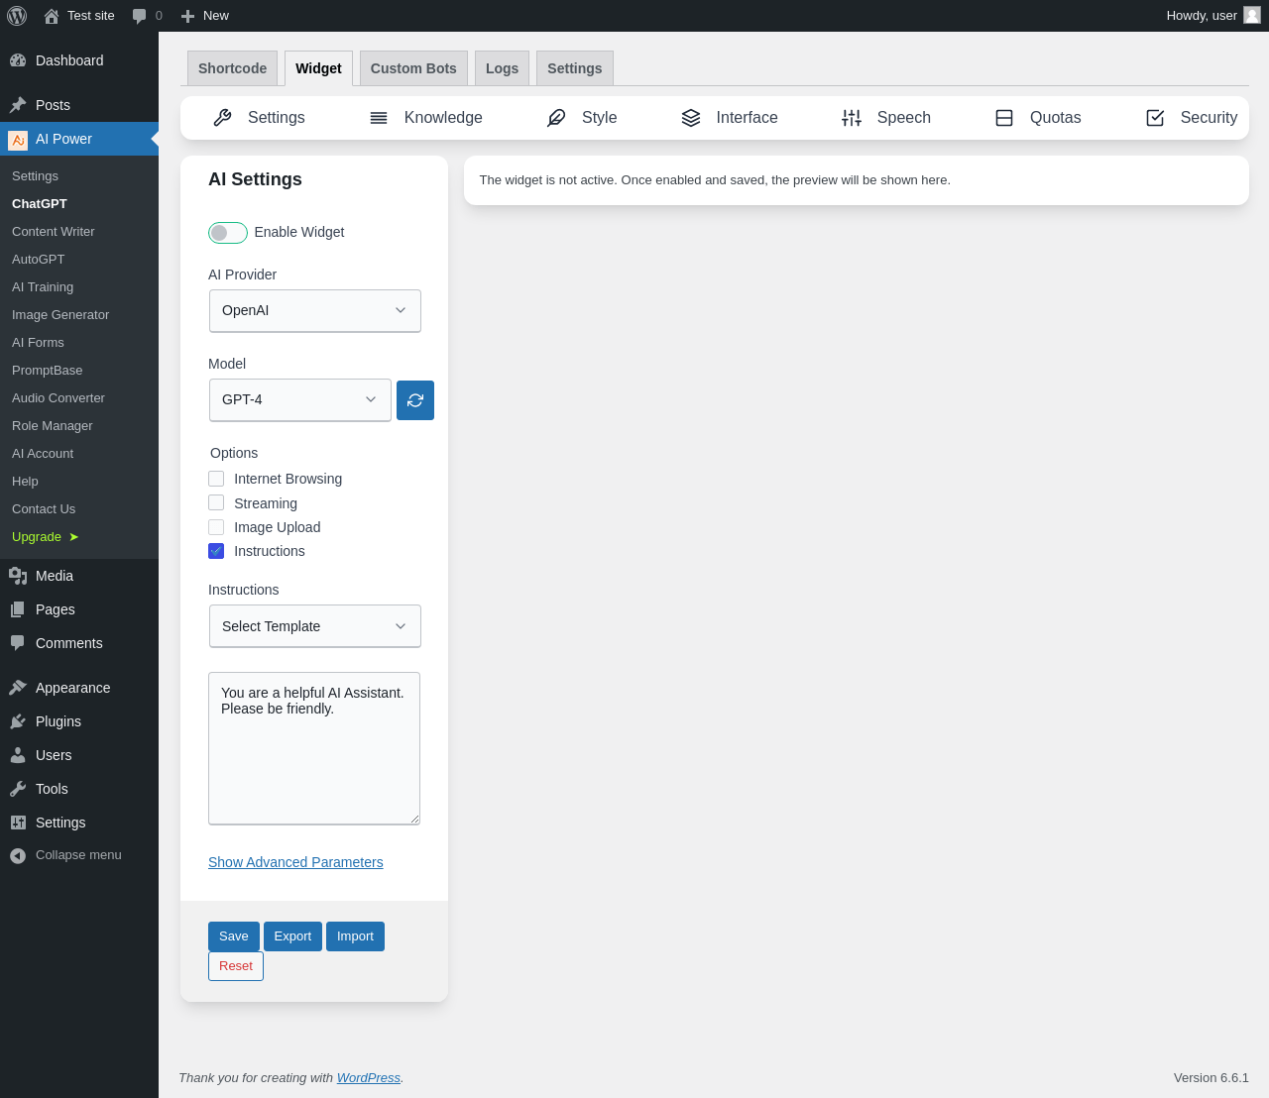This screenshot has width=1269, height=1098.
Task: Open AI Forms submenu item
Action: [x=38, y=343]
